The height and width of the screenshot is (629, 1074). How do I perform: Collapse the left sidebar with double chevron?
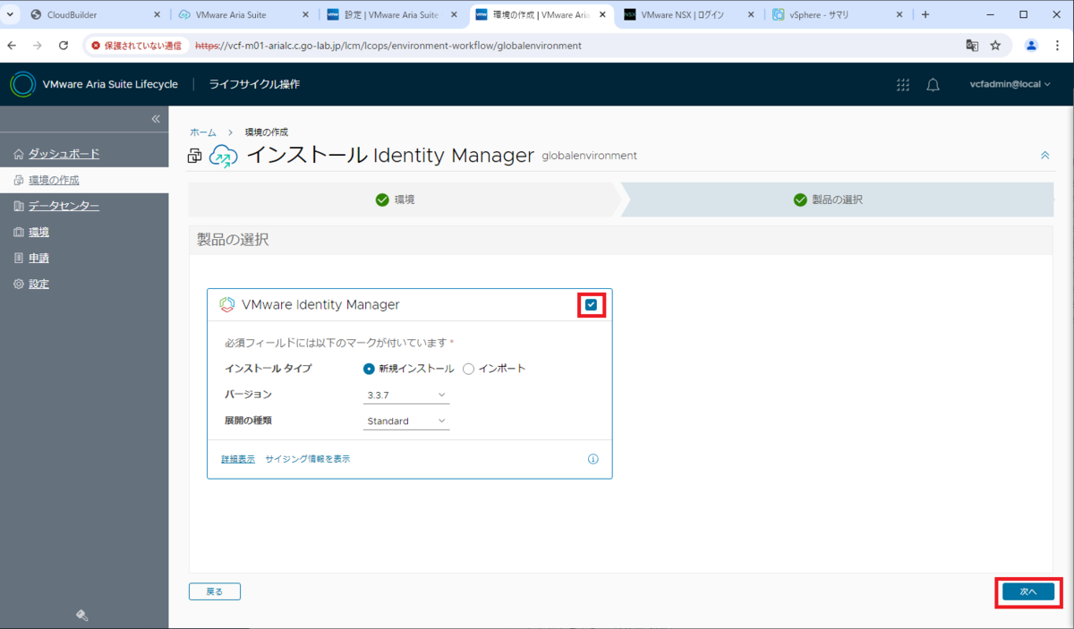pos(155,119)
